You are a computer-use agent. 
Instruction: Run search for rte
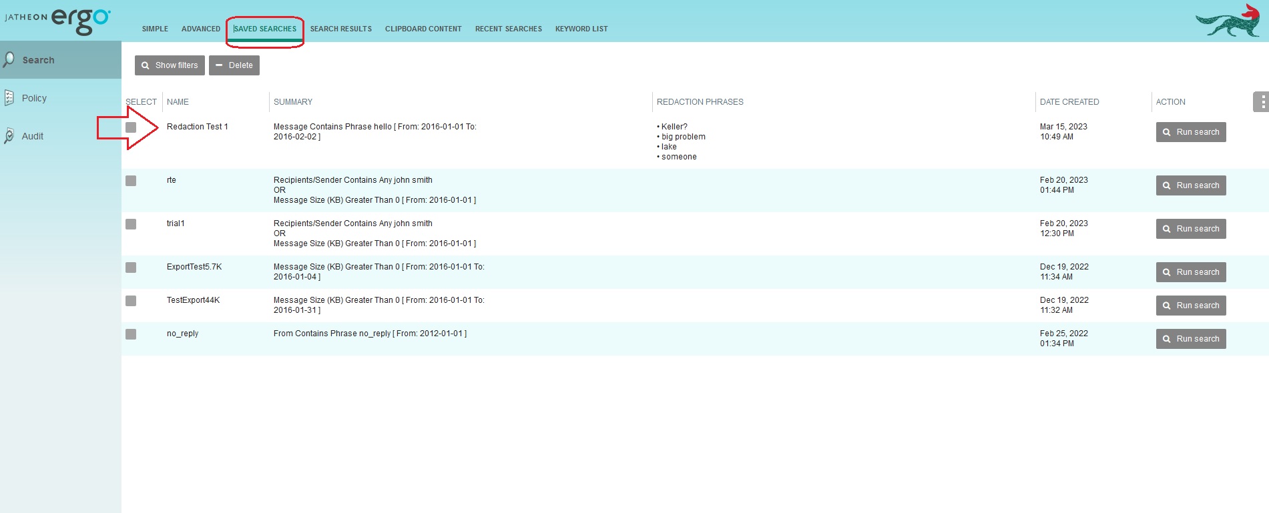pyautogui.click(x=1191, y=185)
